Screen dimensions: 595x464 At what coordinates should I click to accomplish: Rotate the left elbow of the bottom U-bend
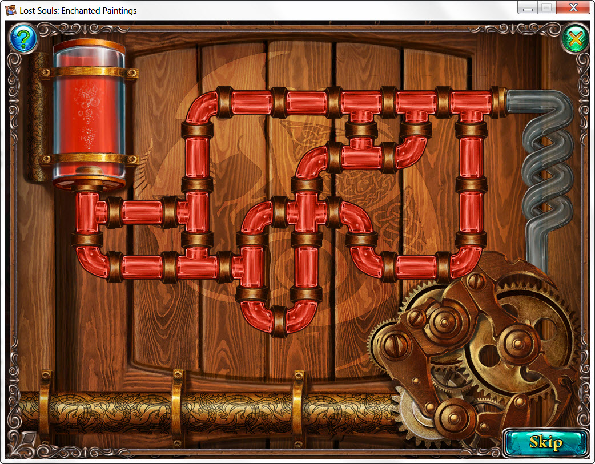pyautogui.click(x=255, y=316)
